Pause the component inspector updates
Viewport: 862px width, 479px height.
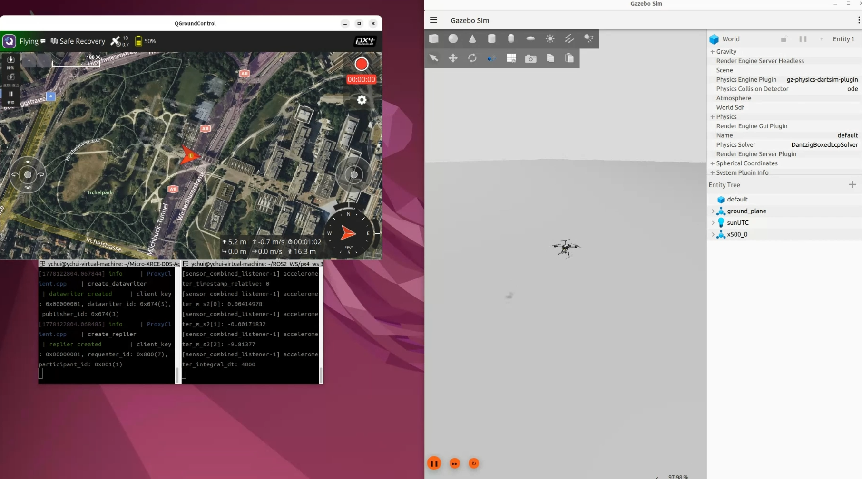pos(803,39)
